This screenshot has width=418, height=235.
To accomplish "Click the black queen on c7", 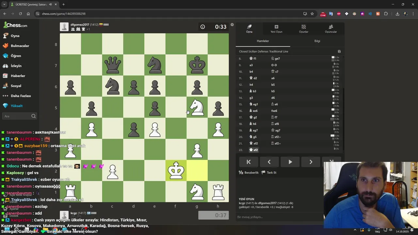I will 113,65.
